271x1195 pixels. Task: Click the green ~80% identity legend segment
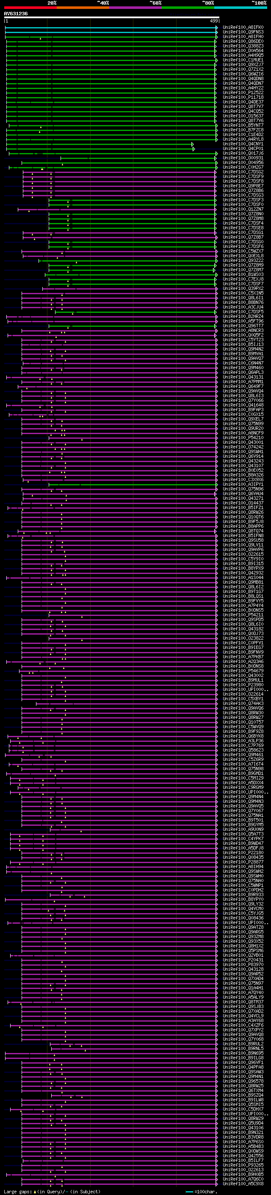(188, 8)
